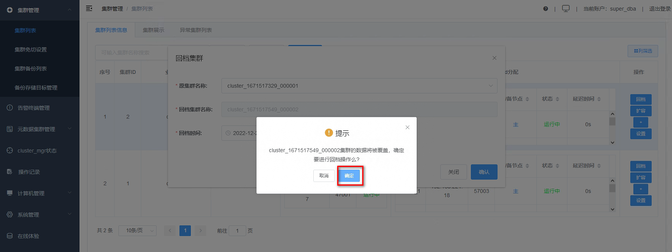
Task: Open 在线体验 in the sidebar
Action: (28, 236)
